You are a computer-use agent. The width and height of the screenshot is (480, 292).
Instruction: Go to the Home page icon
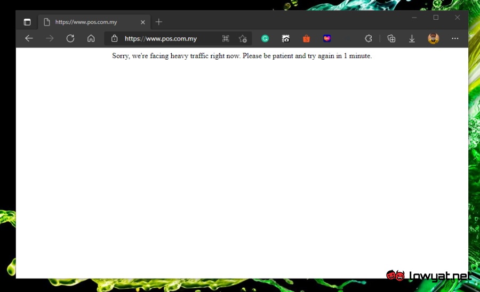click(x=91, y=38)
